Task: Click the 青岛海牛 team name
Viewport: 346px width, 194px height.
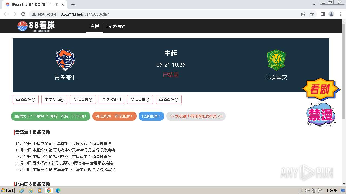Action: pos(65,77)
